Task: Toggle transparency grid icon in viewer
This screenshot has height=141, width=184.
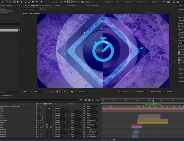Action: tap(51, 92)
